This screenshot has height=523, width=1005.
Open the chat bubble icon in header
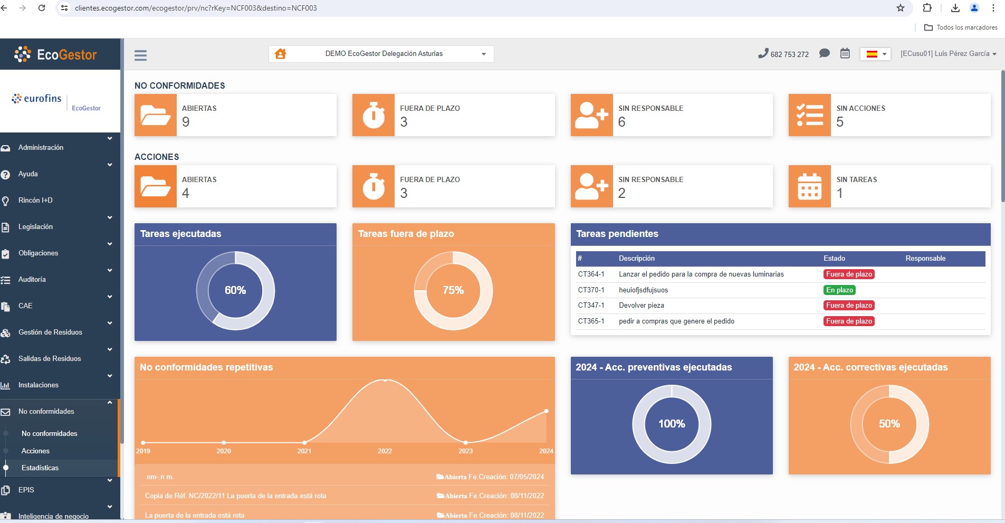coord(824,53)
